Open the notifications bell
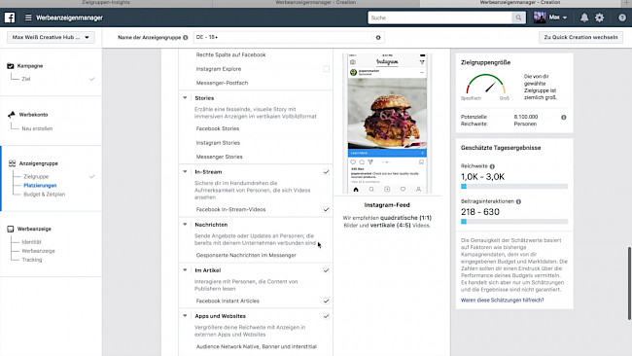This screenshot has width=632, height=356. click(x=584, y=18)
